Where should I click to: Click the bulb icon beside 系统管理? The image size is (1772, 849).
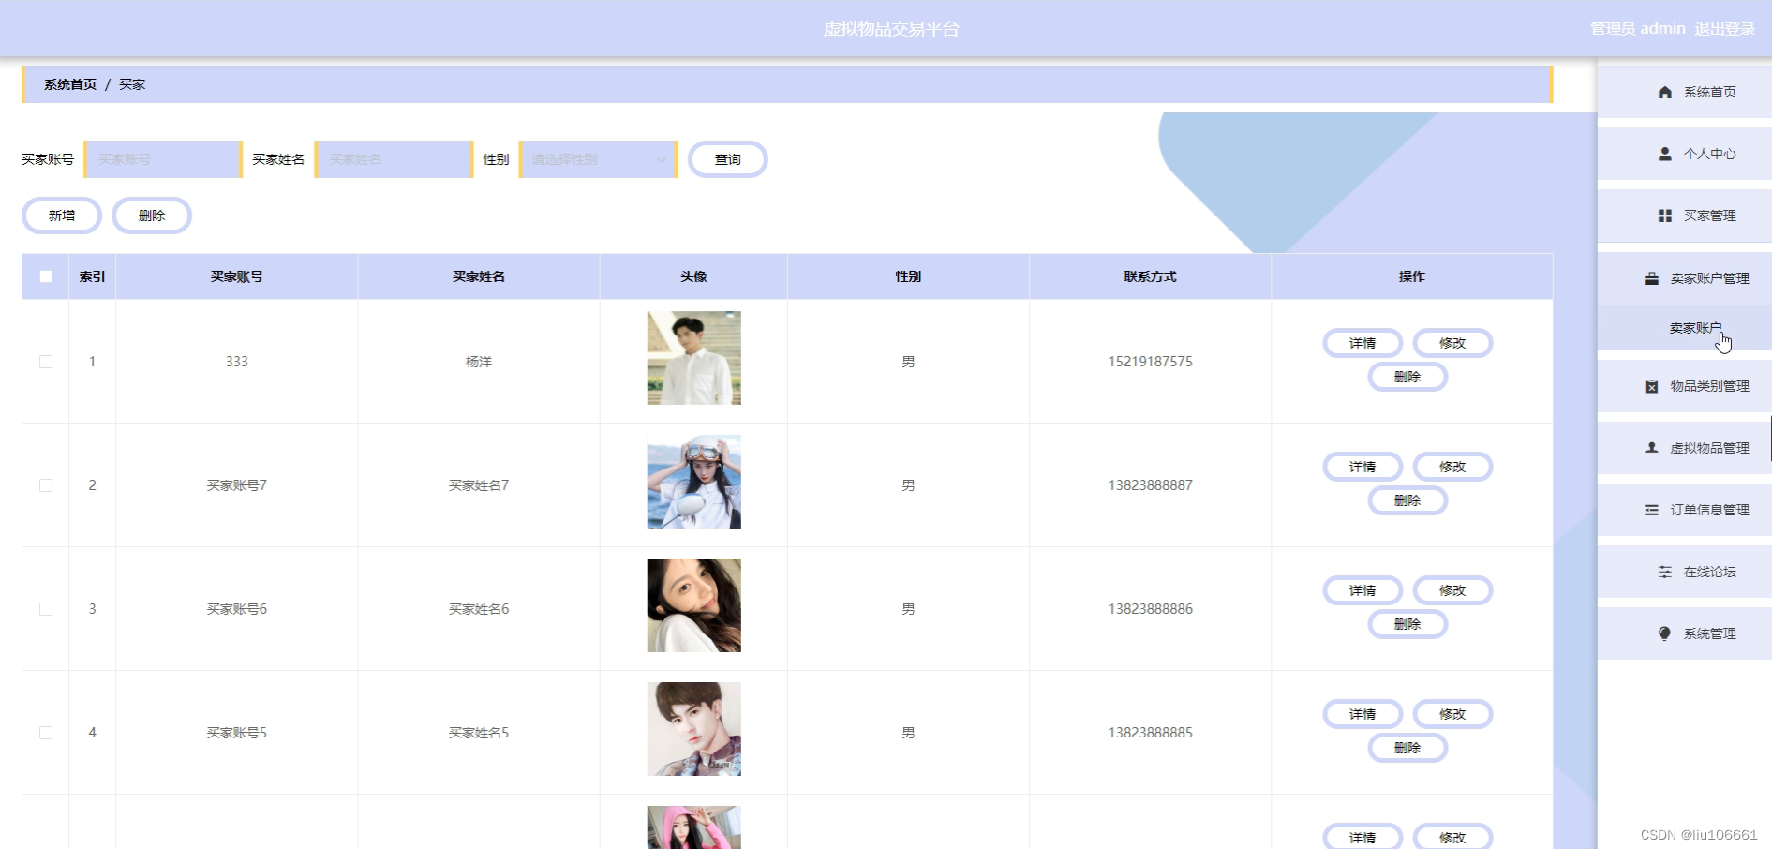[x=1664, y=633]
